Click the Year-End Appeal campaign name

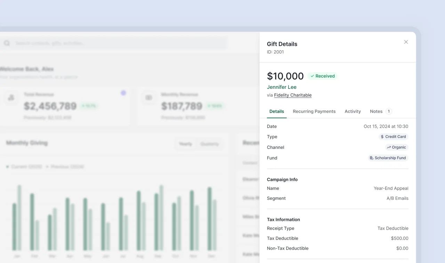pos(391,188)
